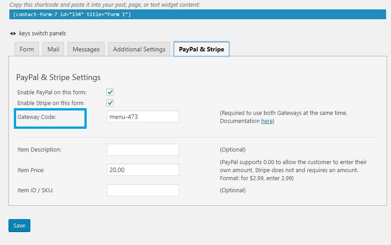Click the 'PayPal & Stripe Settings' heading
Viewport: 391px width, 245px height.
[x=59, y=77]
